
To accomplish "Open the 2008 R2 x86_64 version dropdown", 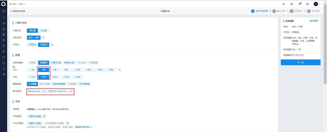I will click(61, 91).
